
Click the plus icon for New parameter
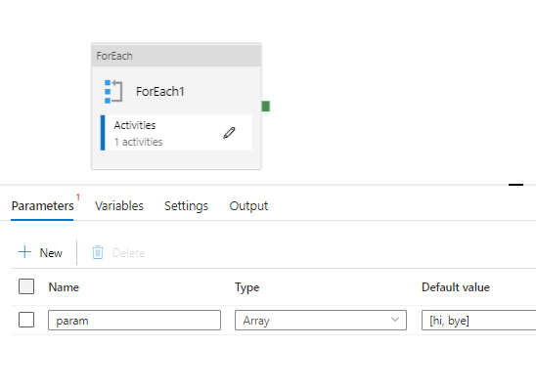pos(24,252)
